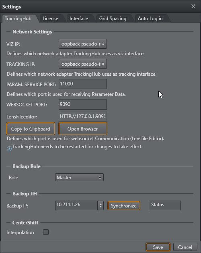Click the Synchronize button
This screenshot has height=253, width=201.
pyautogui.click(x=124, y=205)
